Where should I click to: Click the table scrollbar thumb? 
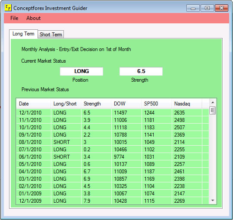coord(212,111)
